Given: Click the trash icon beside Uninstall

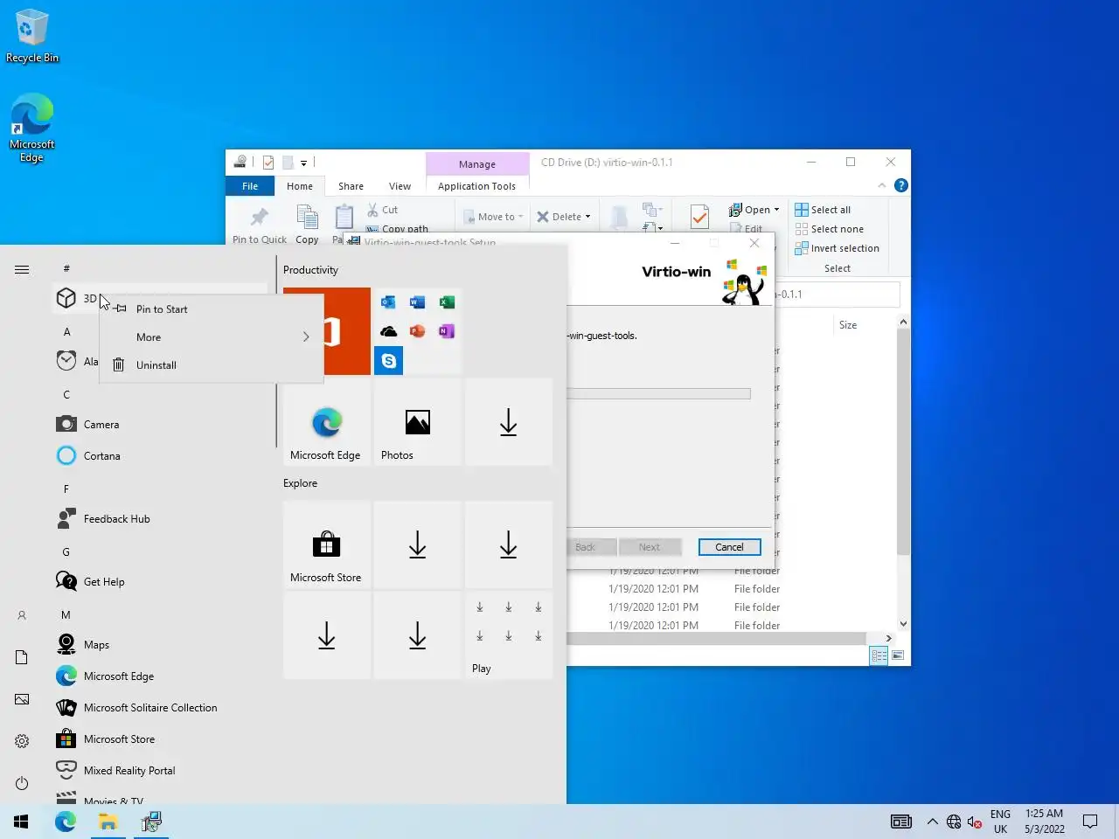Looking at the screenshot, I should pyautogui.click(x=119, y=365).
